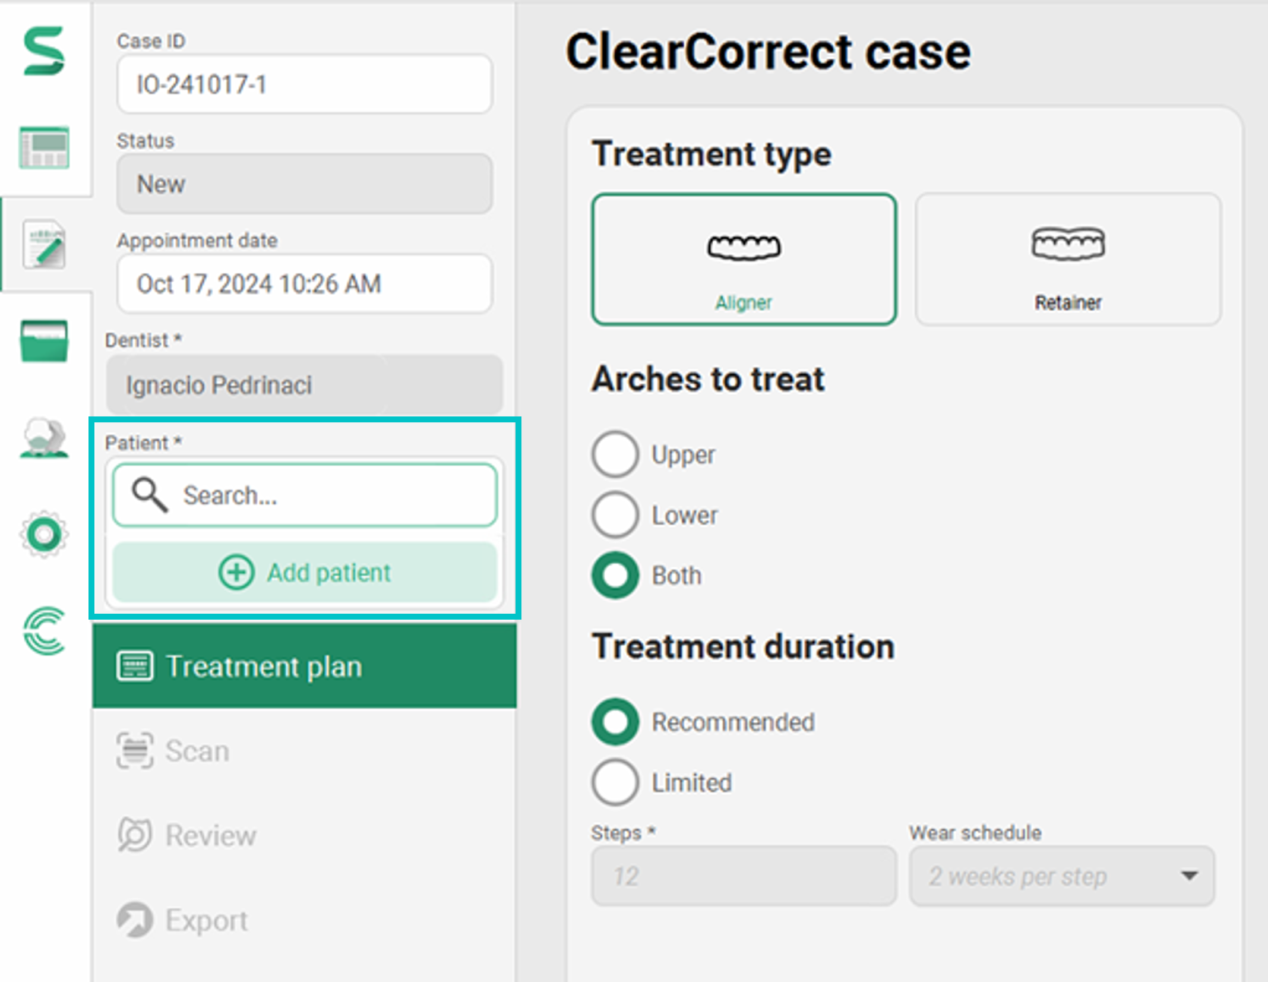Select the Aligner treatment type card
This screenshot has height=982, width=1268.
pos(744,259)
